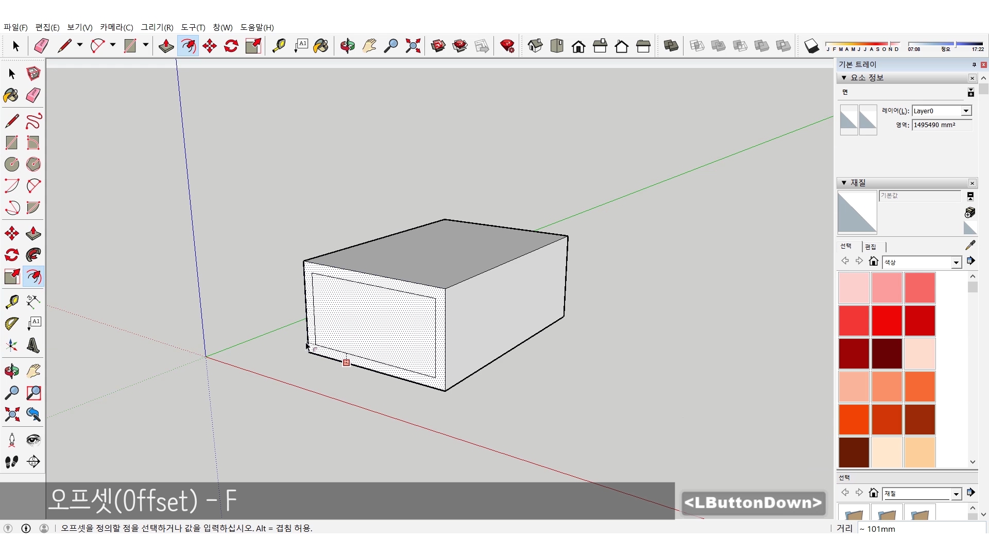The width and height of the screenshot is (989, 556).
Task: Toggle shadows display button
Action: (x=811, y=46)
